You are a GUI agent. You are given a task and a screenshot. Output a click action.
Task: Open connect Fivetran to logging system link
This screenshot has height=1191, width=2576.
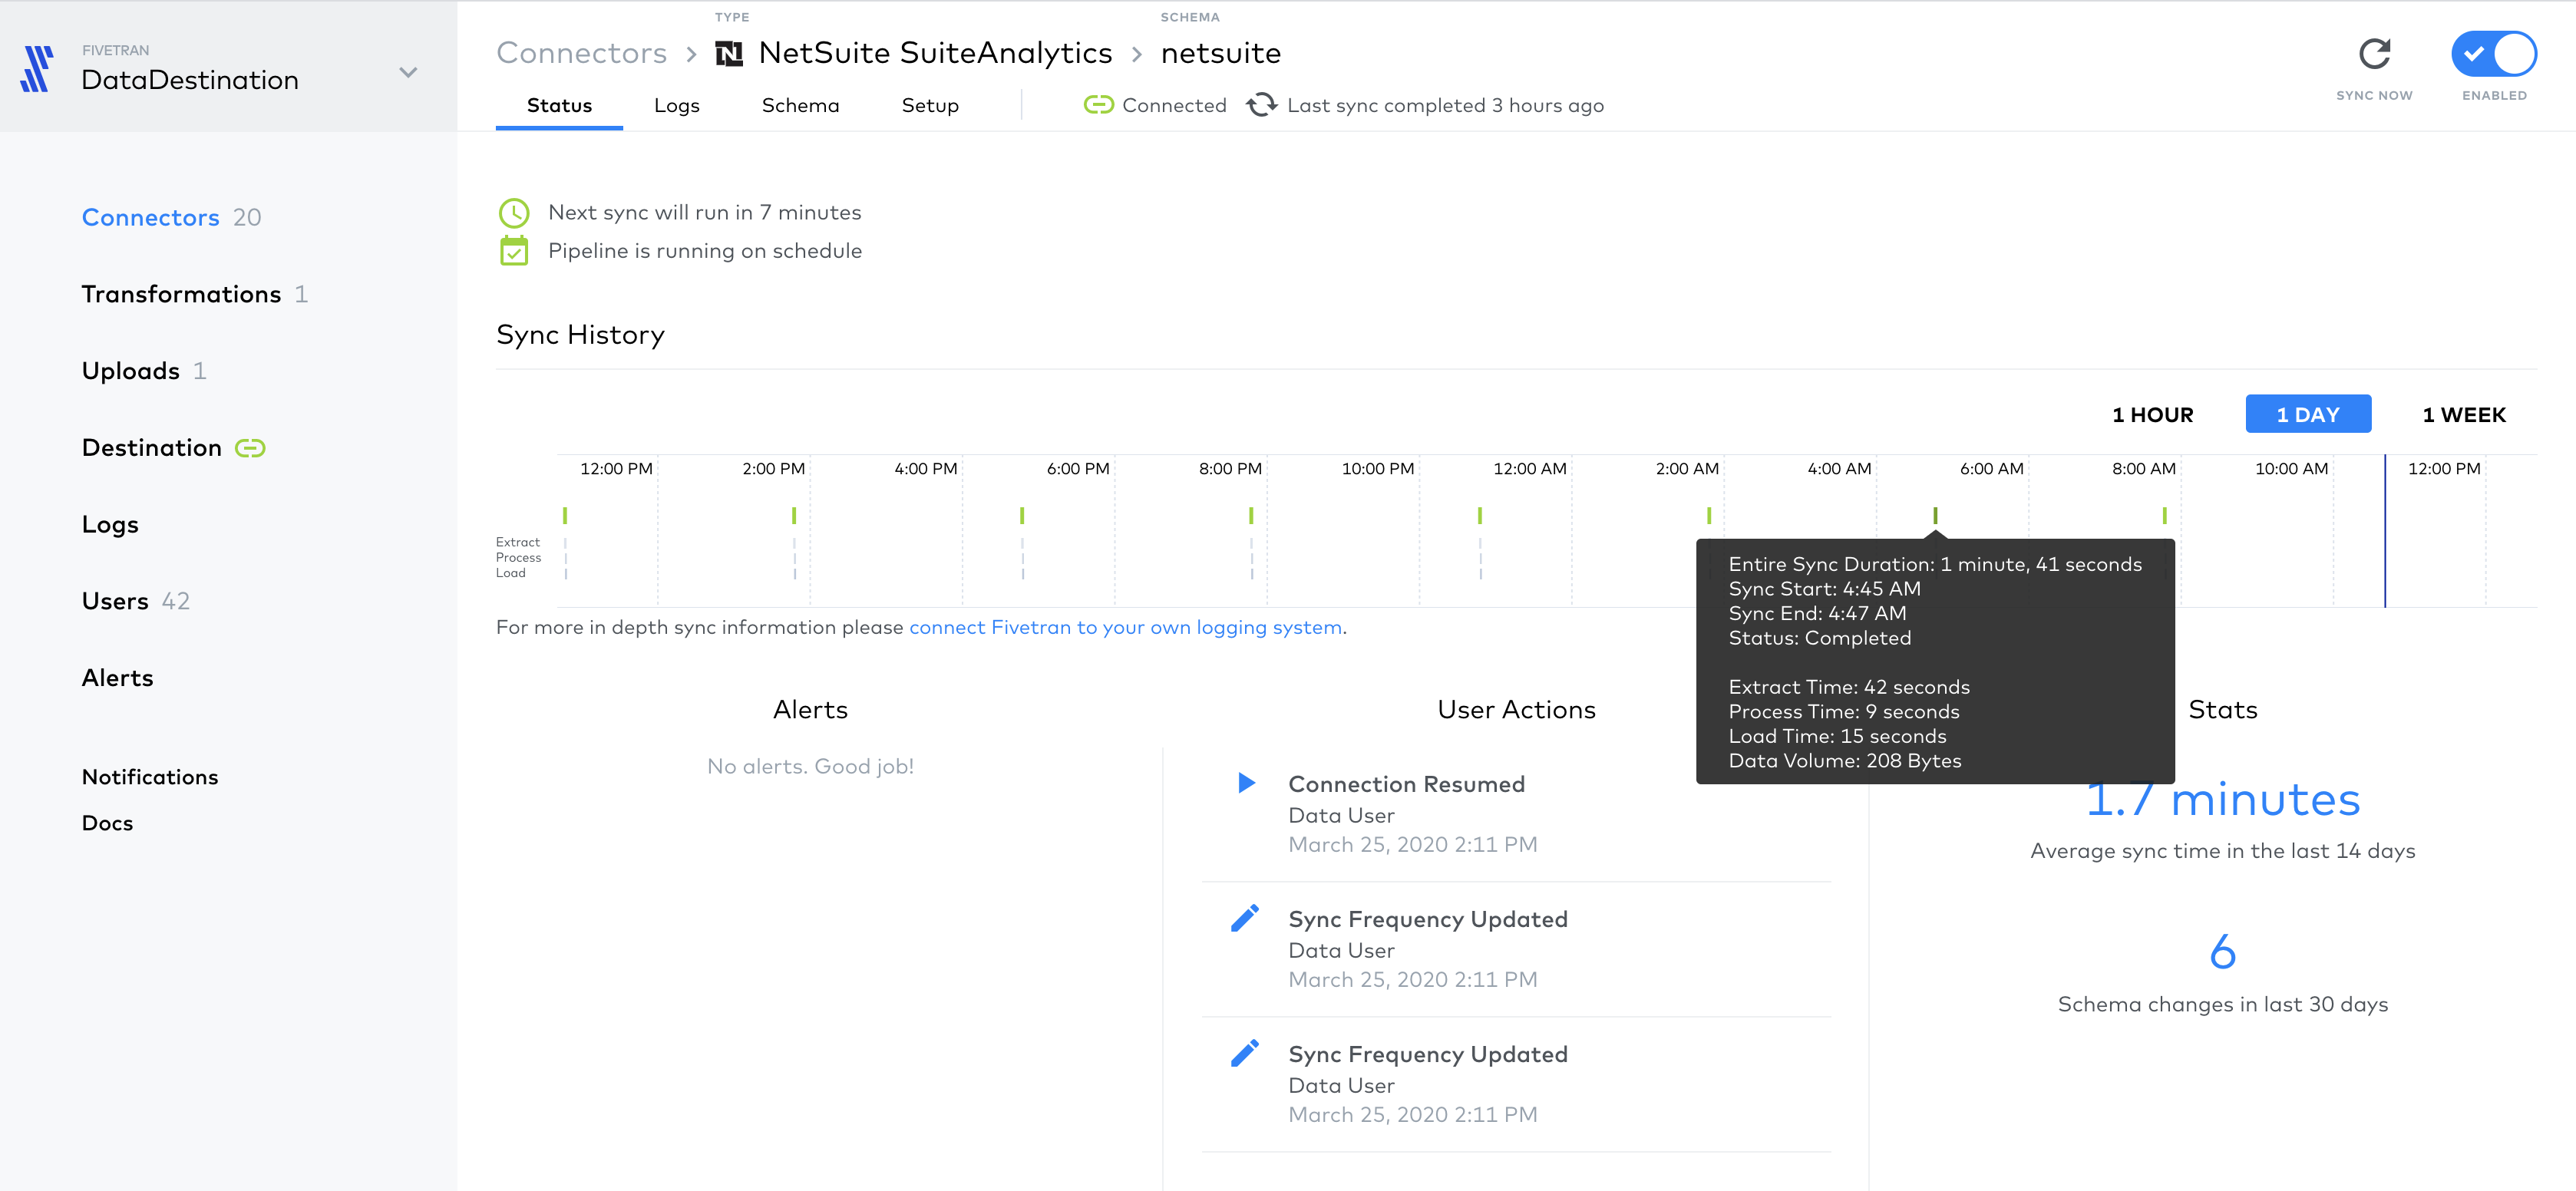point(1125,627)
